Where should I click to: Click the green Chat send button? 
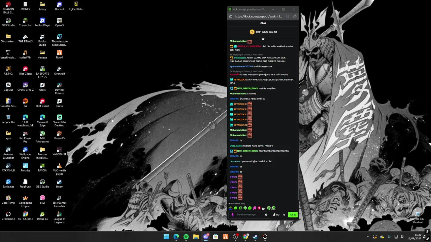pyautogui.click(x=293, y=215)
